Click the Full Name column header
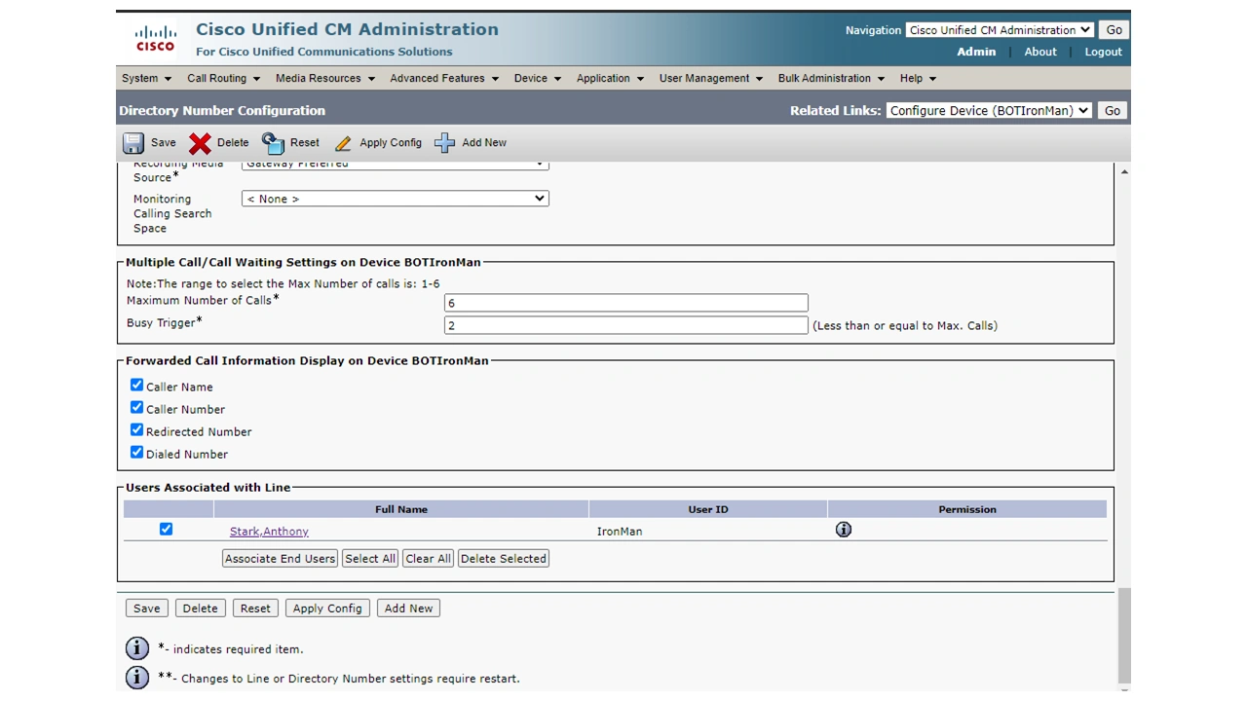The height and width of the screenshot is (701, 1247). click(x=401, y=509)
